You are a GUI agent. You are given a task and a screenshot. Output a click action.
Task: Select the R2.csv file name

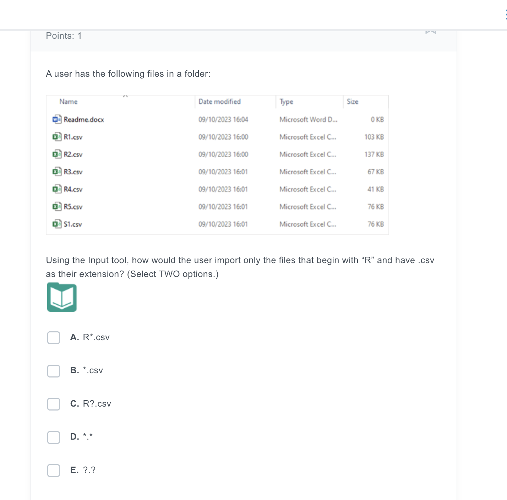pos(73,154)
